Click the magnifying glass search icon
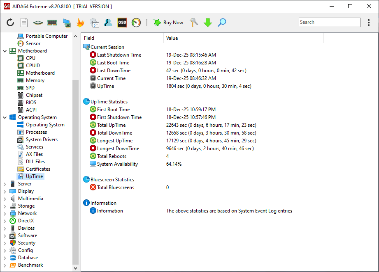 click(x=222, y=23)
